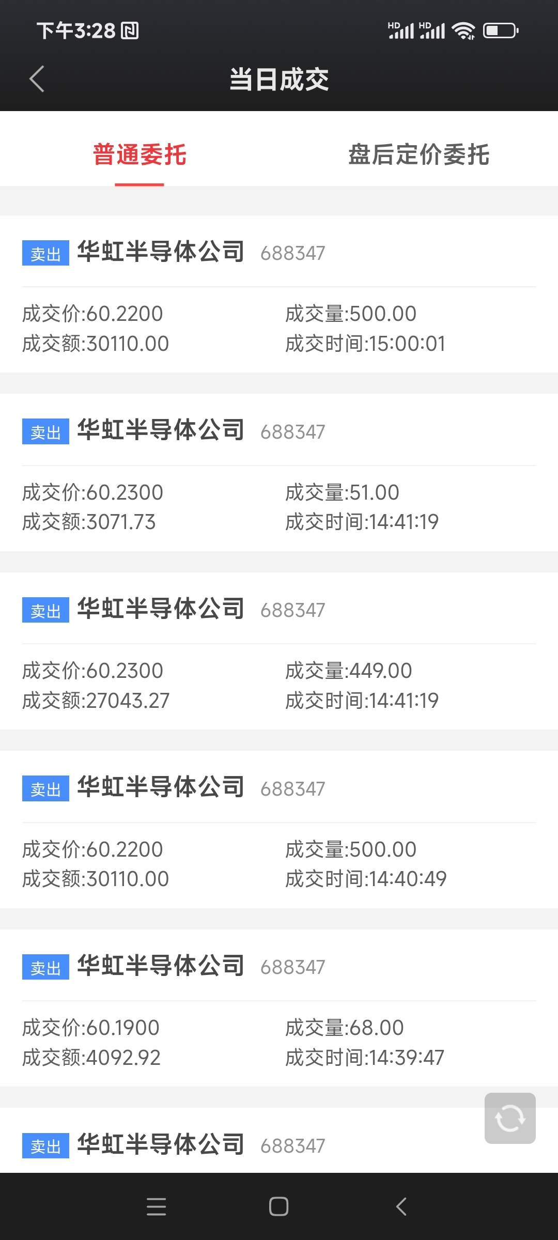Tap stock code 688347 in first record

292,253
